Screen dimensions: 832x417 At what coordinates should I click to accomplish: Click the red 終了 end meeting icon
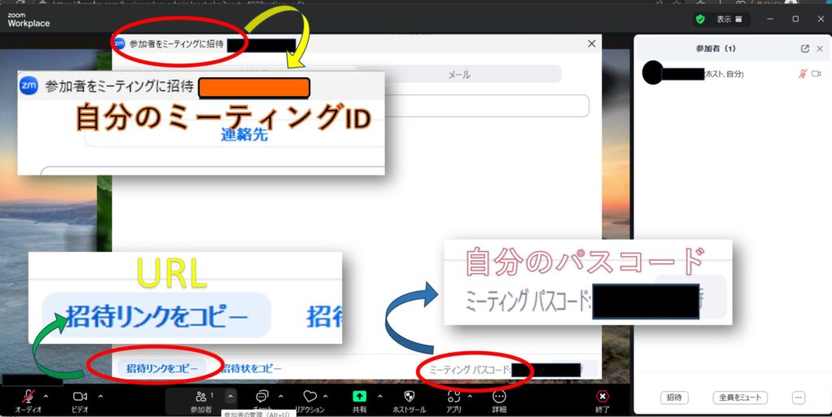pyautogui.click(x=602, y=397)
